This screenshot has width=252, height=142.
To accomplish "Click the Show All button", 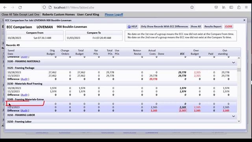I will click(x=196, y=26).
